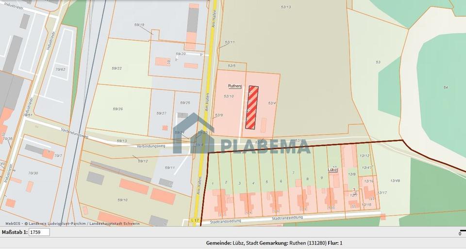
Task: Click the green area parcel 54
Action: coord(445,87)
